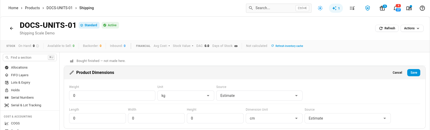Open the weight Unit kg dropdown
430x130 pixels.
pos(186,96)
